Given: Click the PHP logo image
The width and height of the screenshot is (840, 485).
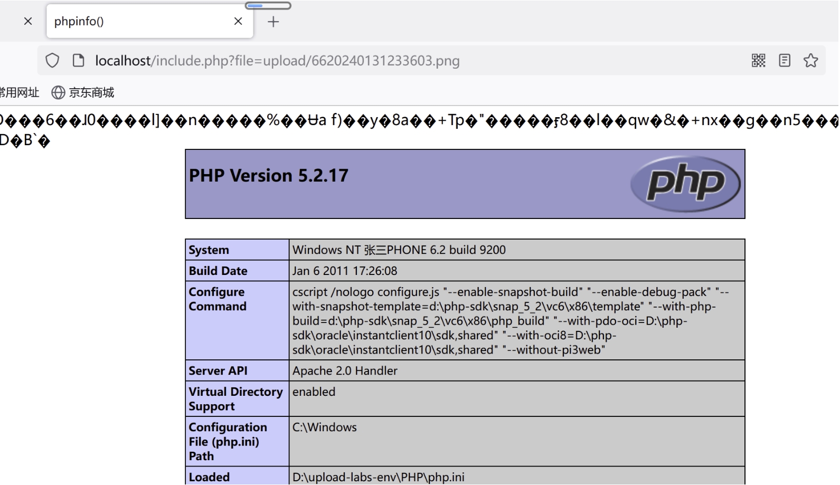Looking at the screenshot, I should click(685, 183).
